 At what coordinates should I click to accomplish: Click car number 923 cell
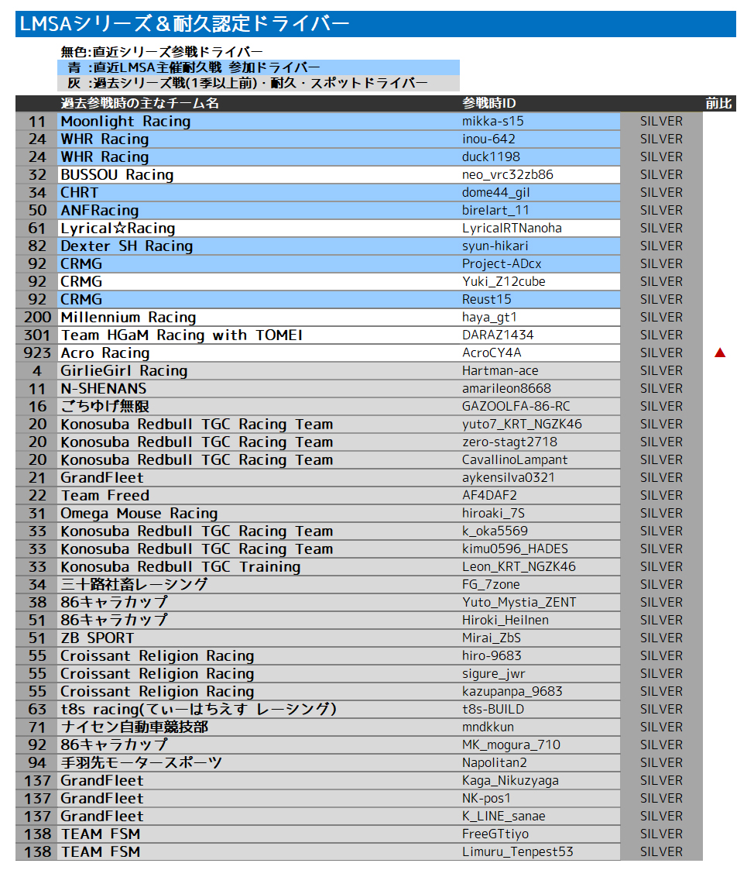tap(36, 353)
